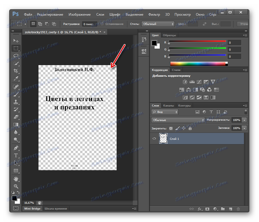
Task: Select the Rectangular Marquee tool
Action: click(16, 48)
